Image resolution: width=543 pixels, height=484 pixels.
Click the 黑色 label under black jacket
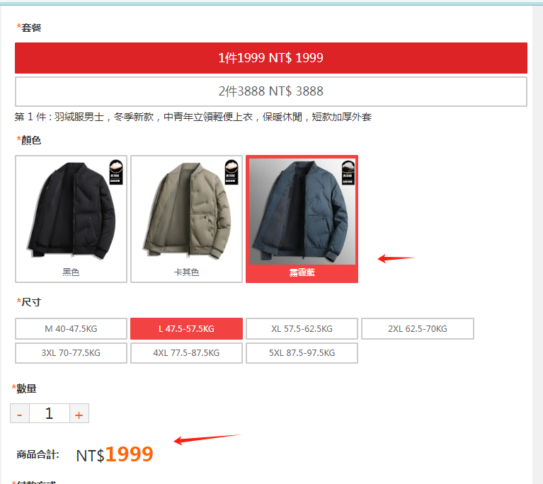pos(71,272)
